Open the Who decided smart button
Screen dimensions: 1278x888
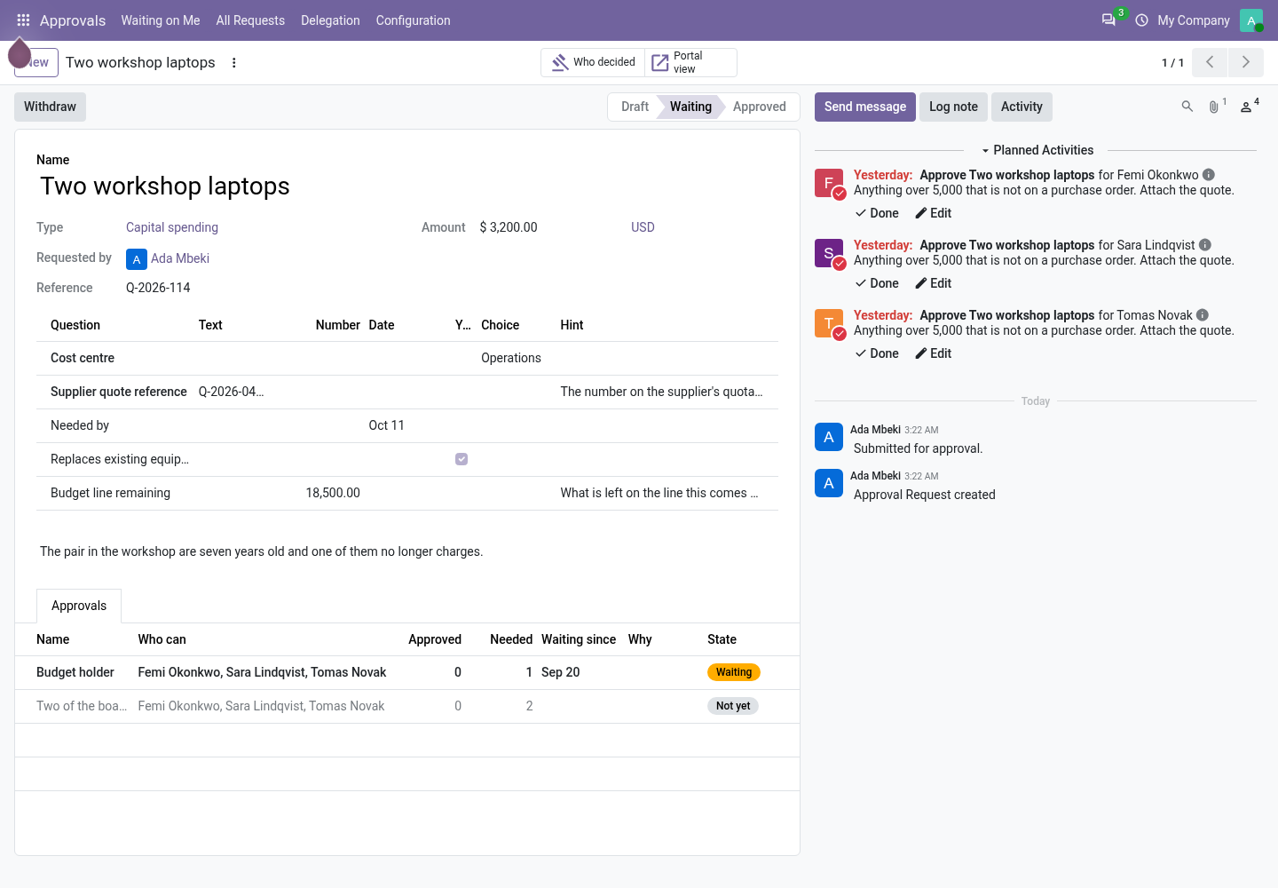(x=593, y=62)
